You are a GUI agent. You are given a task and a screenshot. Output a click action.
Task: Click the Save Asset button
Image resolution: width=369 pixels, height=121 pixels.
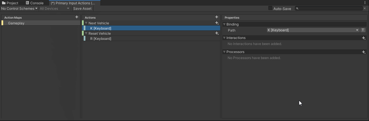point(82,9)
